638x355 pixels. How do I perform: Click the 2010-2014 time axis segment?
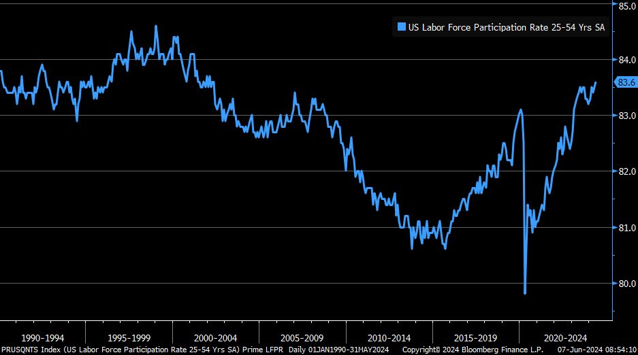pyautogui.click(x=389, y=337)
